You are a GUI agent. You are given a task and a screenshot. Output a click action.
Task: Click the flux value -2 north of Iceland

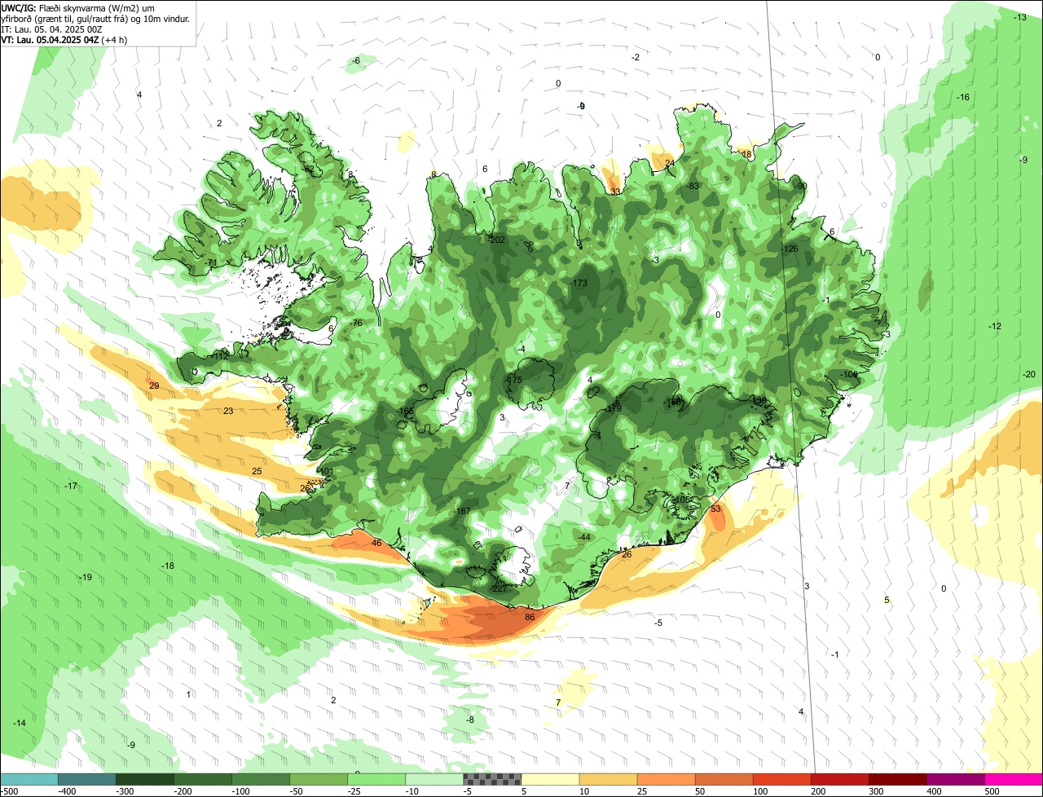pos(636,57)
